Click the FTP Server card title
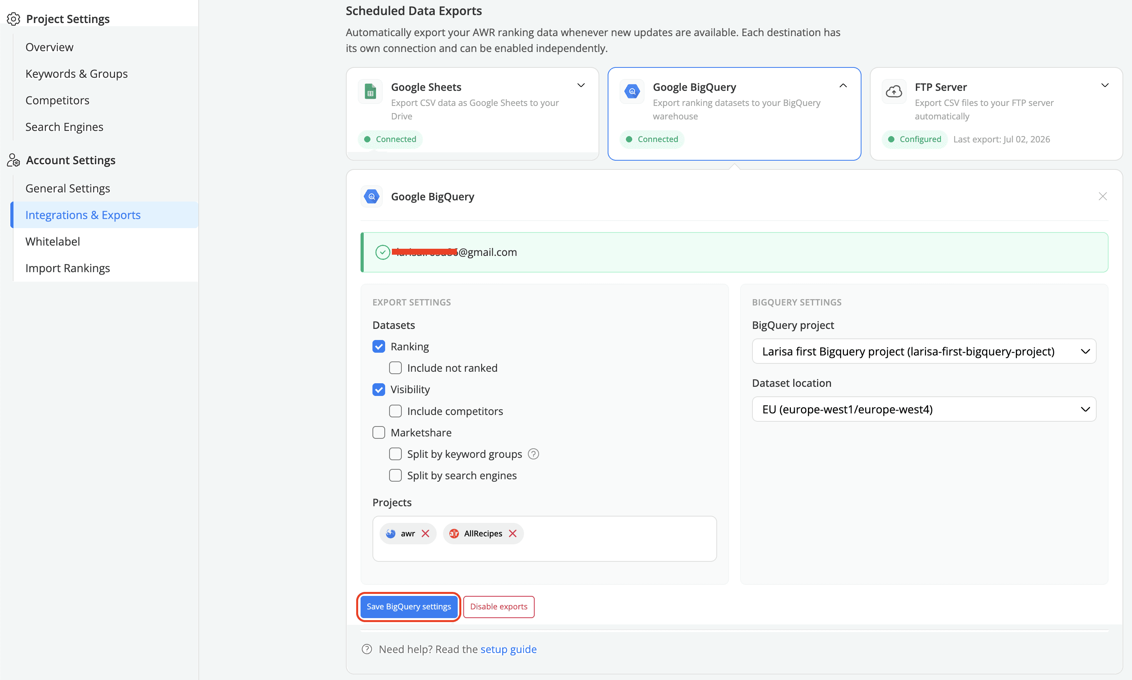Screen dimensions: 1132x680 940,87
